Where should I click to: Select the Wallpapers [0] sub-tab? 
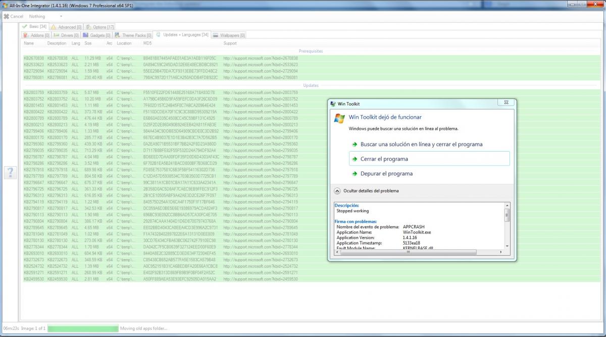(229, 35)
